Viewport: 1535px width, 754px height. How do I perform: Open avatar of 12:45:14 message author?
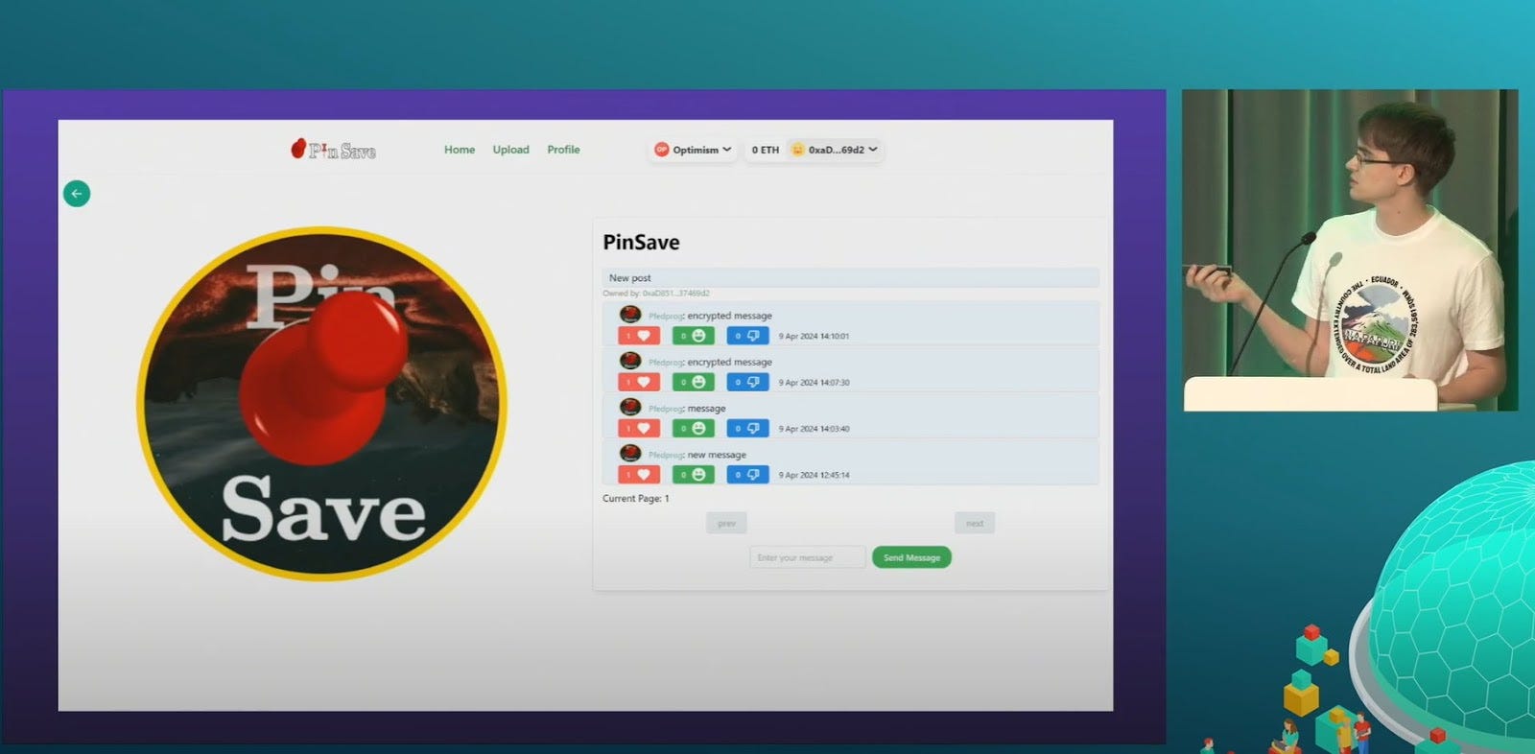point(630,454)
